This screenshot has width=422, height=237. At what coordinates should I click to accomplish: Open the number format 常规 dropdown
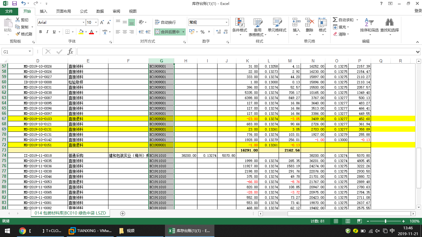click(x=226, y=23)
